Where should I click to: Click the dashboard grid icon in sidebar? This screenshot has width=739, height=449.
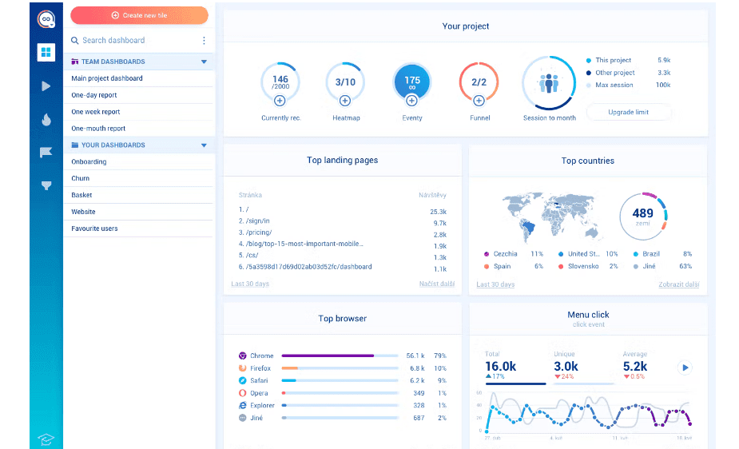(46, 53)
